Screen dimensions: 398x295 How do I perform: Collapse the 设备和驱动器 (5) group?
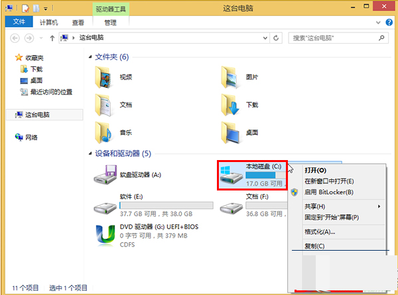tap(91, 154)
